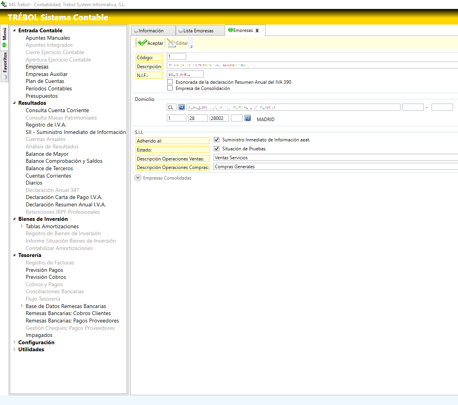458x405 pixels.
Task: Expand the Configuración tree group
Action: (15, 342)
